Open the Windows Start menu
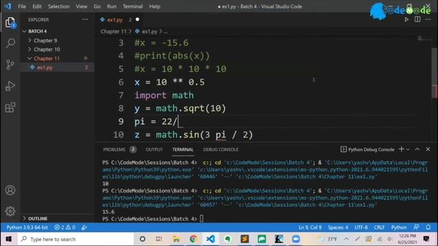Screen dimensions: 438x246 8,239
